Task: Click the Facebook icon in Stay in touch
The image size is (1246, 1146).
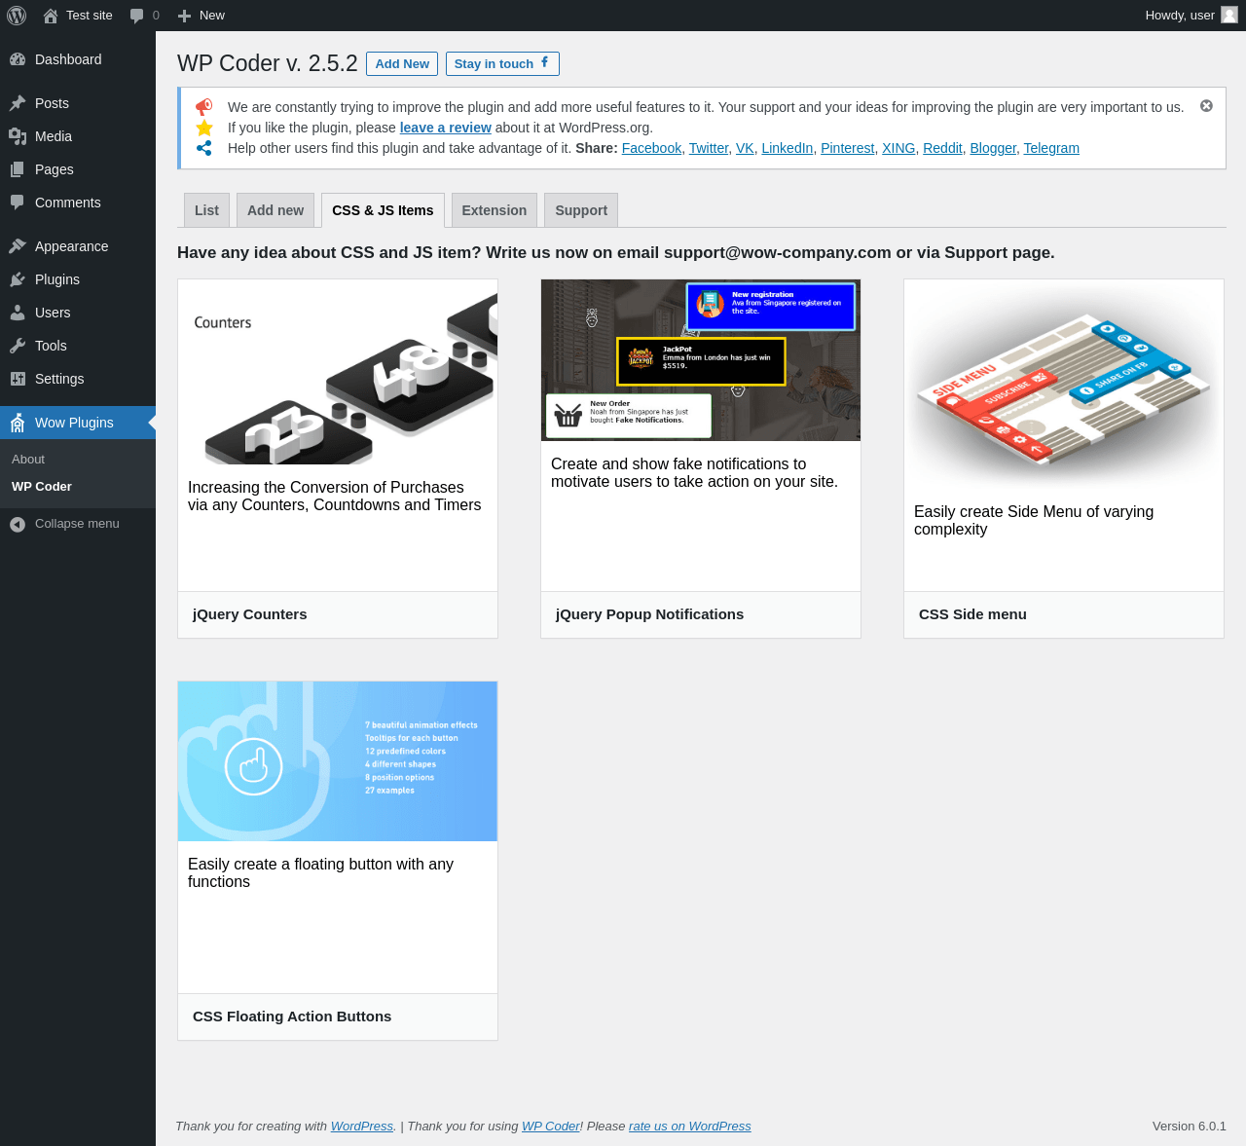Action: [545, 62]
